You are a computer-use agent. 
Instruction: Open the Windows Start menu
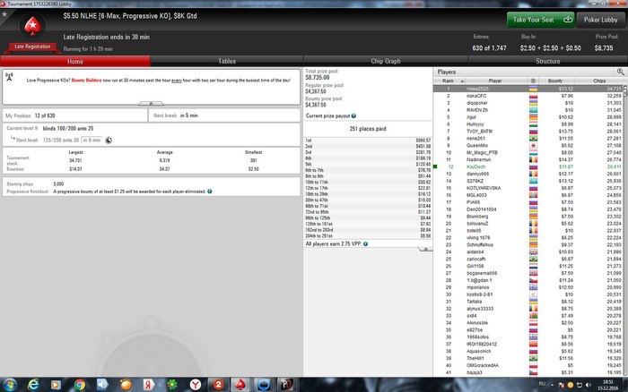click(10, 385)
